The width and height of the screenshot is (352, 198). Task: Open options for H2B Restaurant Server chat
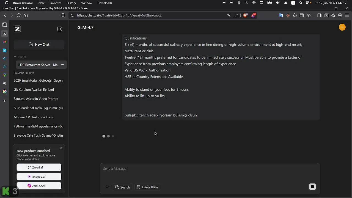62,65
